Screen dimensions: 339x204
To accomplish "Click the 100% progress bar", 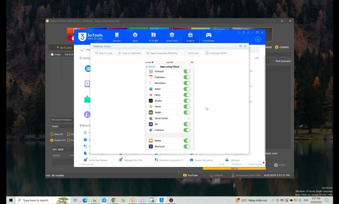I will 234,168.
